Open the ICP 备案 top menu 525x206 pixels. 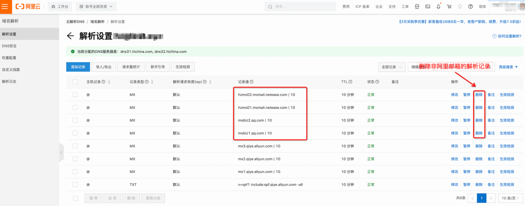[x=362, y=6]
